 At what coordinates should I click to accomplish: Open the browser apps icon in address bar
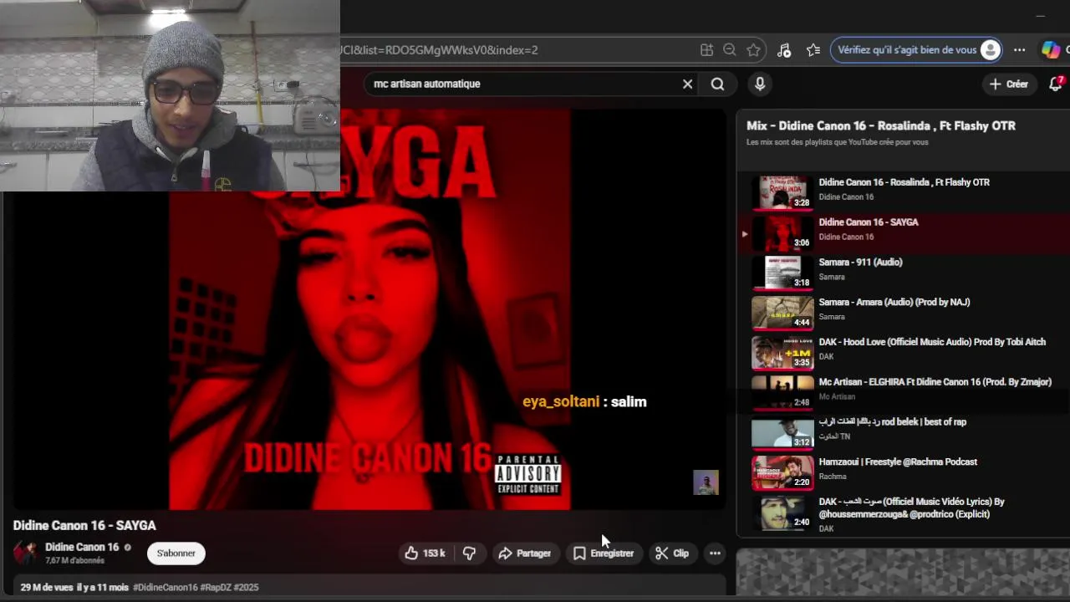click(x=707, y=50)
